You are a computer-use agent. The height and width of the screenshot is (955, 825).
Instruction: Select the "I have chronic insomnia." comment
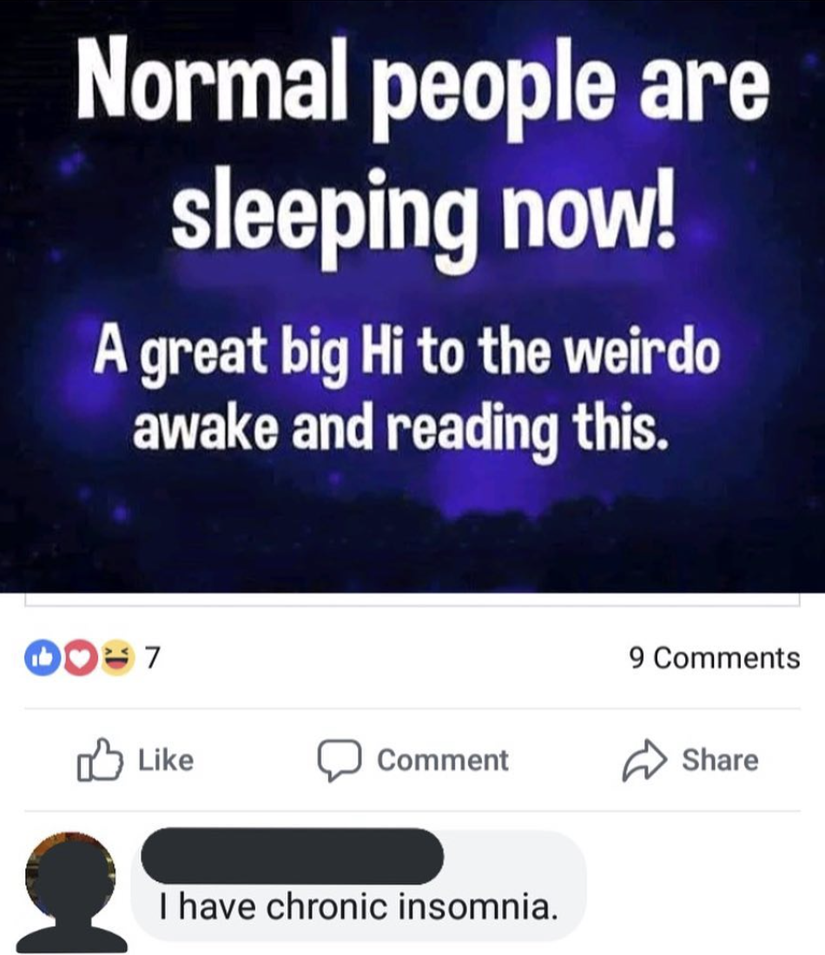click(359, 907)
